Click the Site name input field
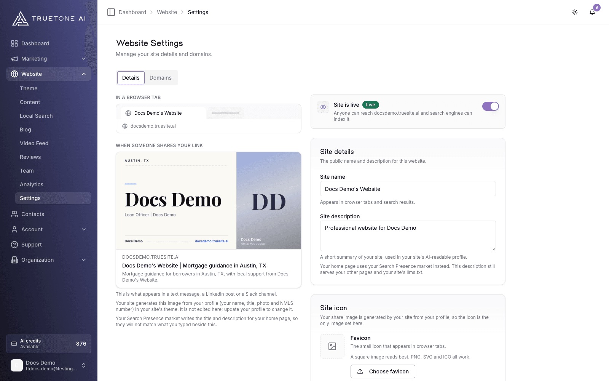The width and height of the screenshot is (609, 381). 408,189
